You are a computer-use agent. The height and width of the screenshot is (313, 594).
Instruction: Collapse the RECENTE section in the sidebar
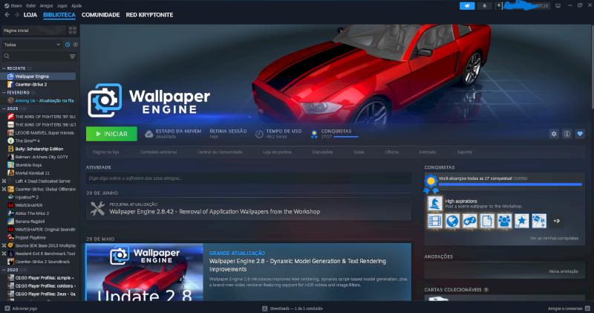(x=4, y=68)
